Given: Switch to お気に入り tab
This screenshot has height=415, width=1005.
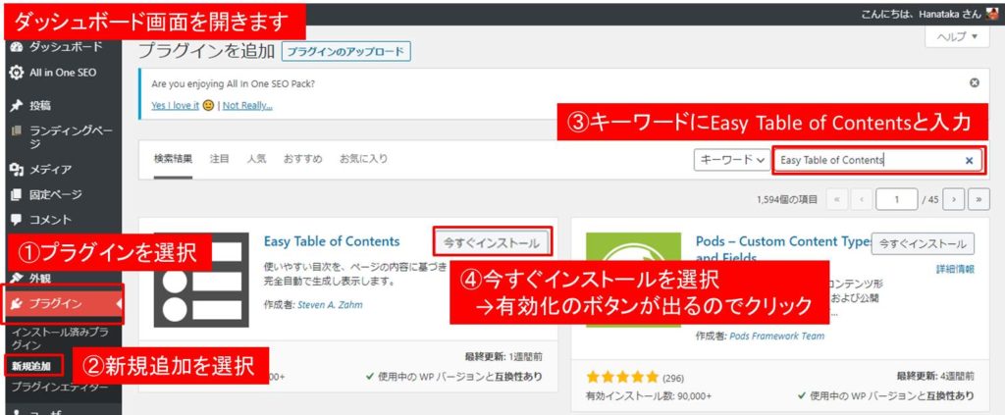Looking at the screenshot, I should coord(363,159).
